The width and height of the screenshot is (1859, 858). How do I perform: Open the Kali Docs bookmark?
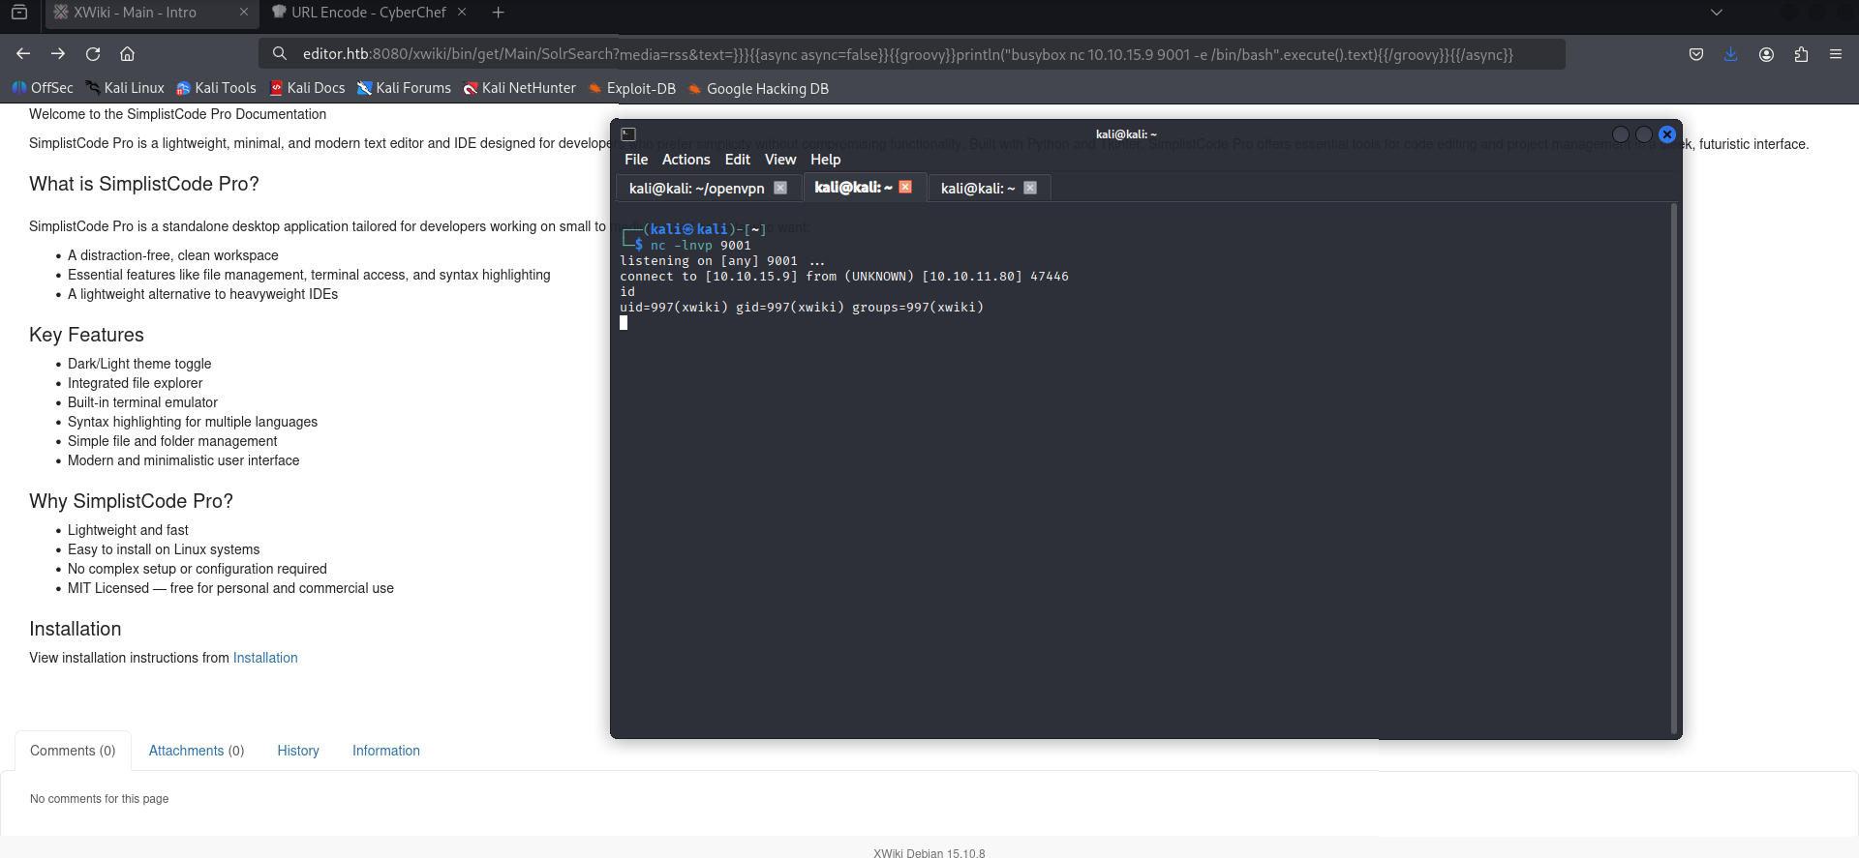(307, 88)
